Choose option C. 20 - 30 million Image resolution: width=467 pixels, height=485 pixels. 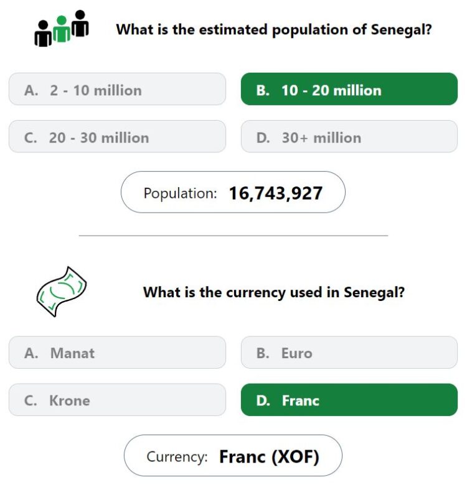tap(117, 137)
